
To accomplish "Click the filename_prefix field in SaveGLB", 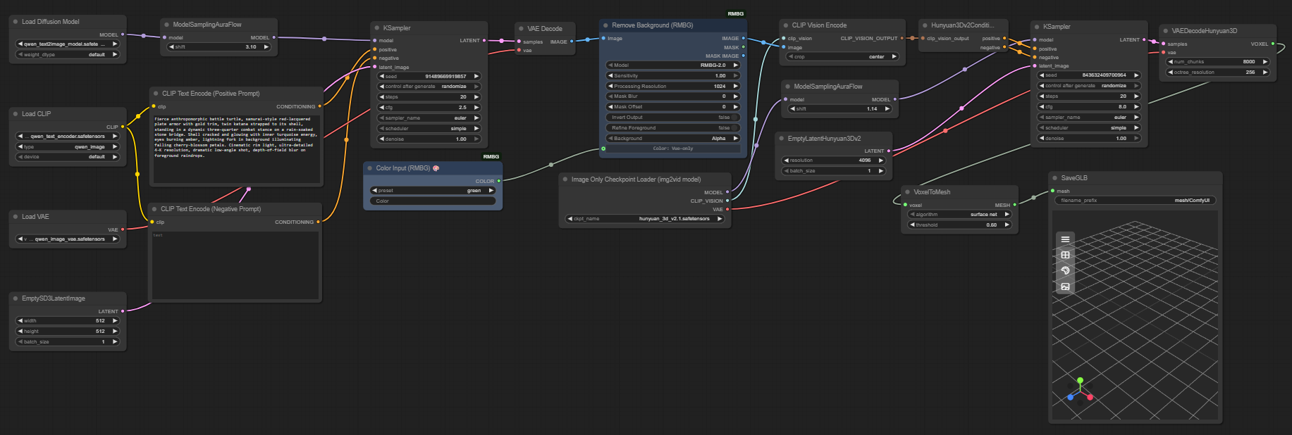I will pos(1134,201).
